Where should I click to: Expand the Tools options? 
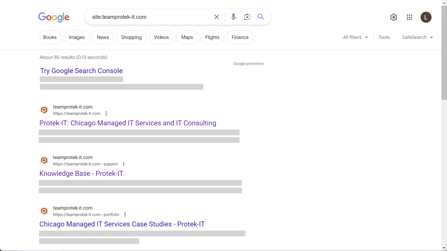click(384, 38)
